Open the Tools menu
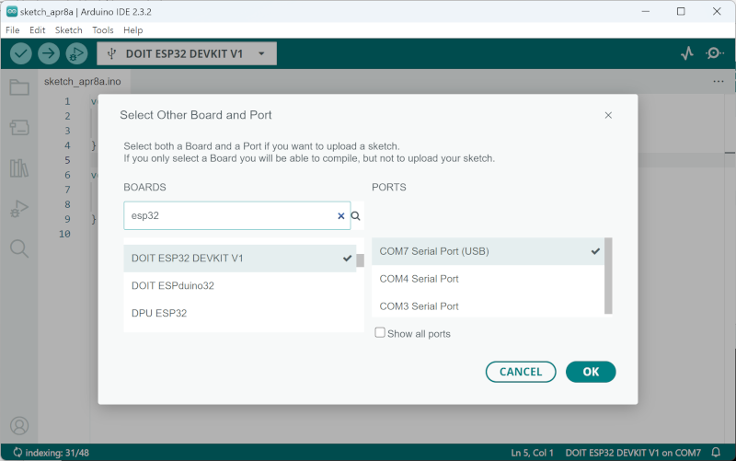Image resolution: width=736 pixels, height=461 pixels. click(x=103, y=30)
